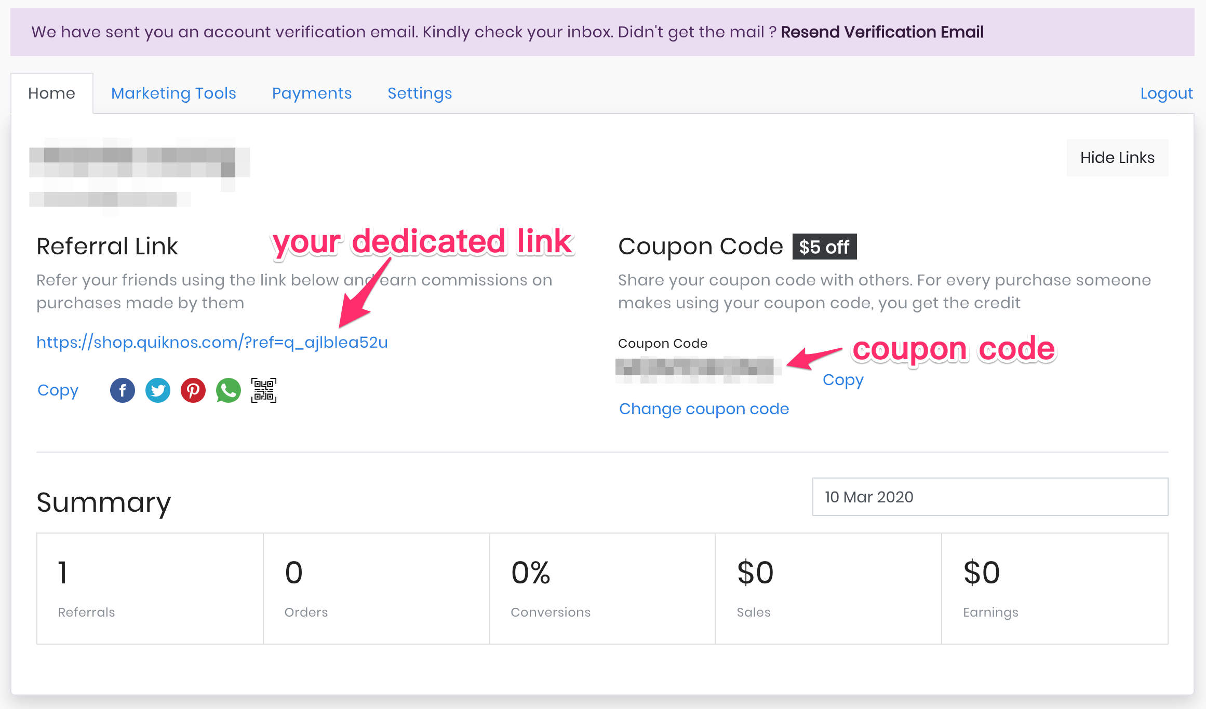Switch to the Marketing Tools tab

[173, 93]
